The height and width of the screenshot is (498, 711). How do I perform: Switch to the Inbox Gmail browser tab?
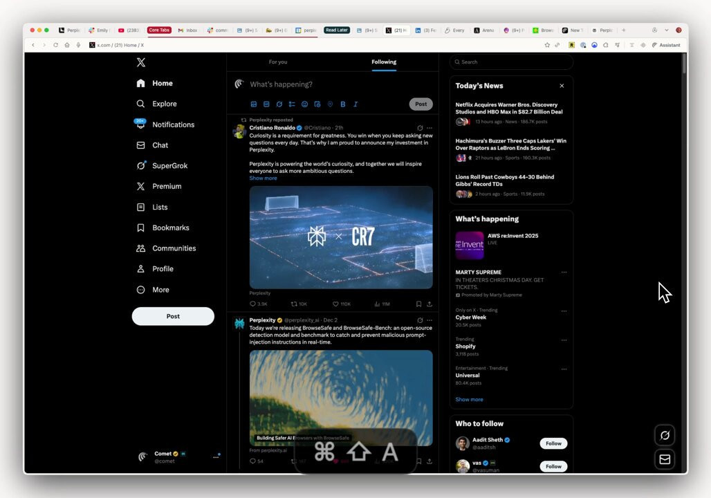click(187, 30)
